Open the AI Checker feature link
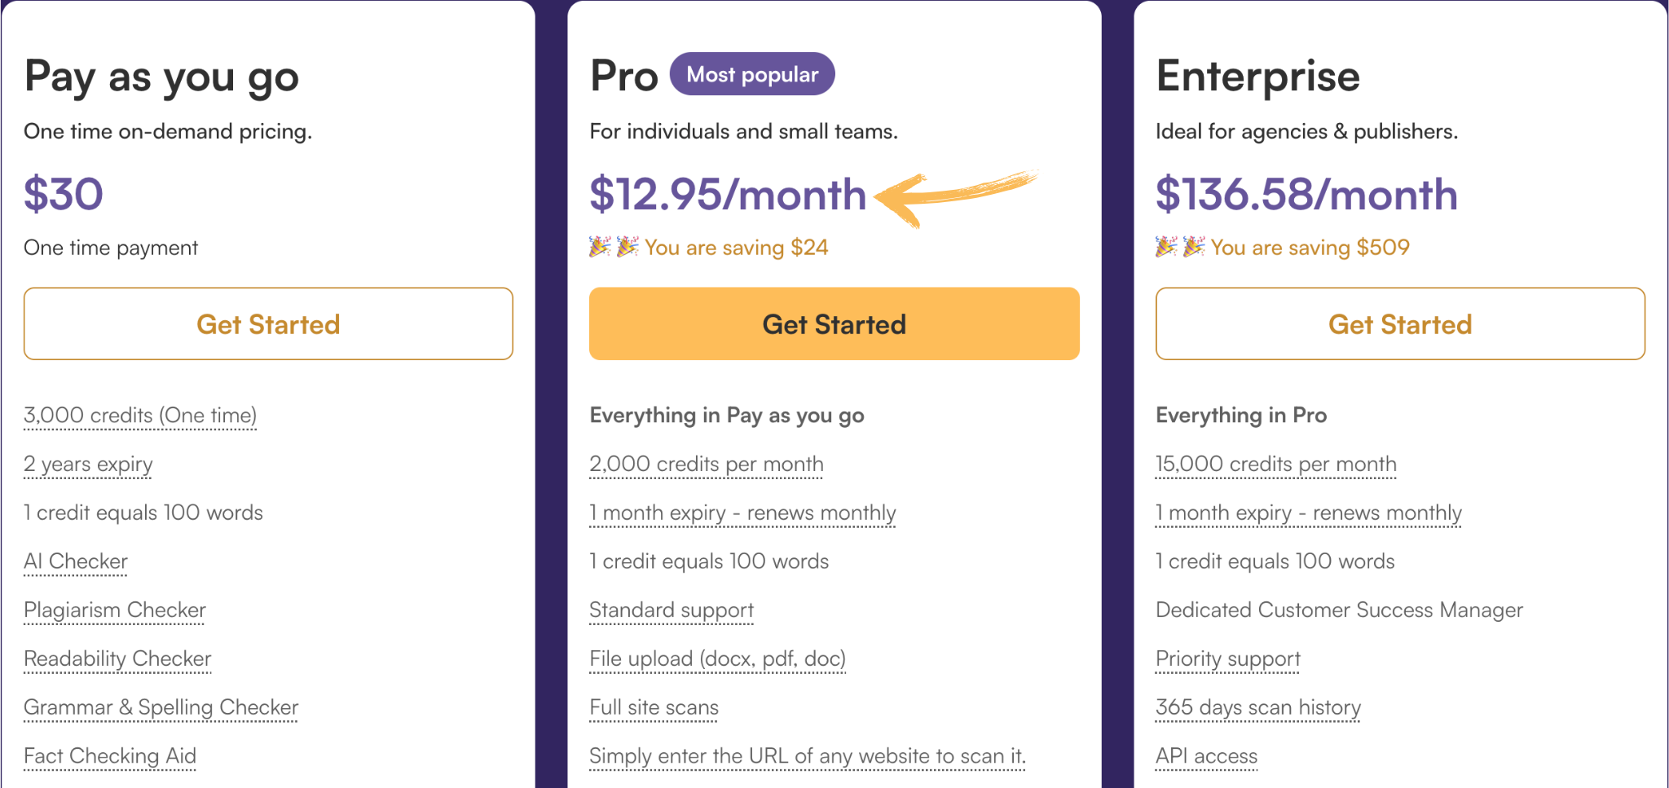Image resolution: width=1669 pixels, height=788 pixels. pos(76,561)
